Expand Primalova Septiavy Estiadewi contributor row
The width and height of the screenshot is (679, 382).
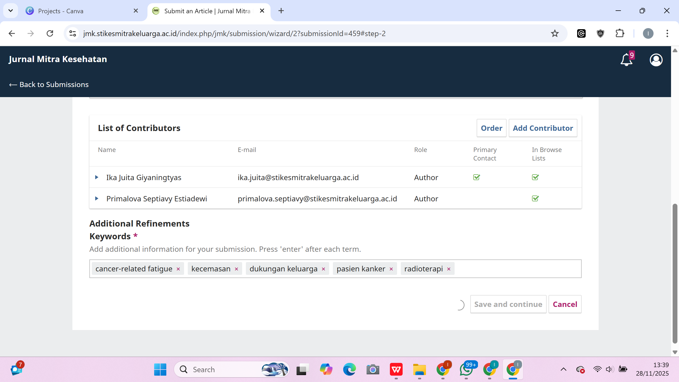tap(97, 198)
